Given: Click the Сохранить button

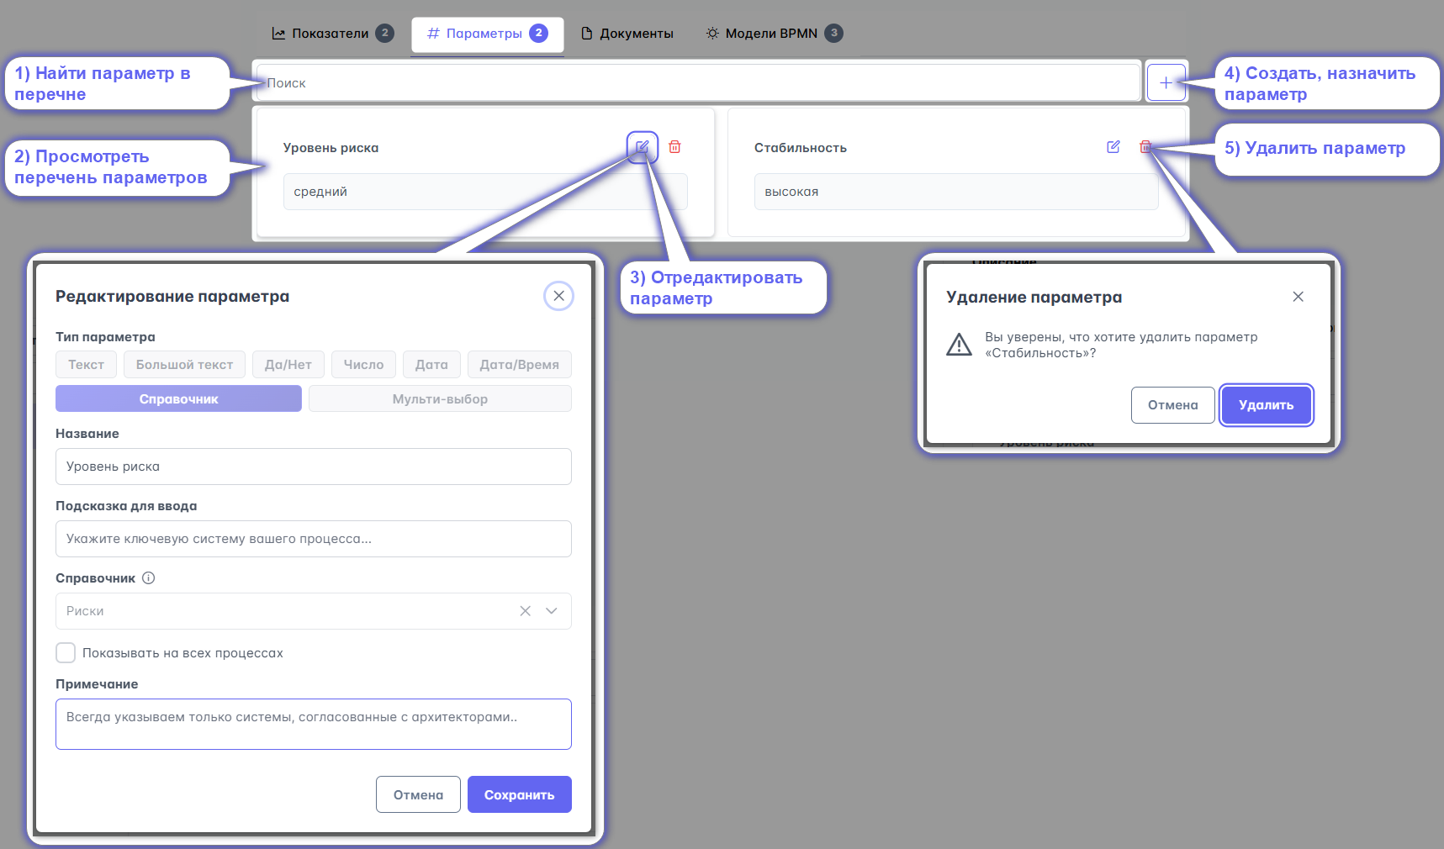Looking at the screenshot, I should click(519, 794).
